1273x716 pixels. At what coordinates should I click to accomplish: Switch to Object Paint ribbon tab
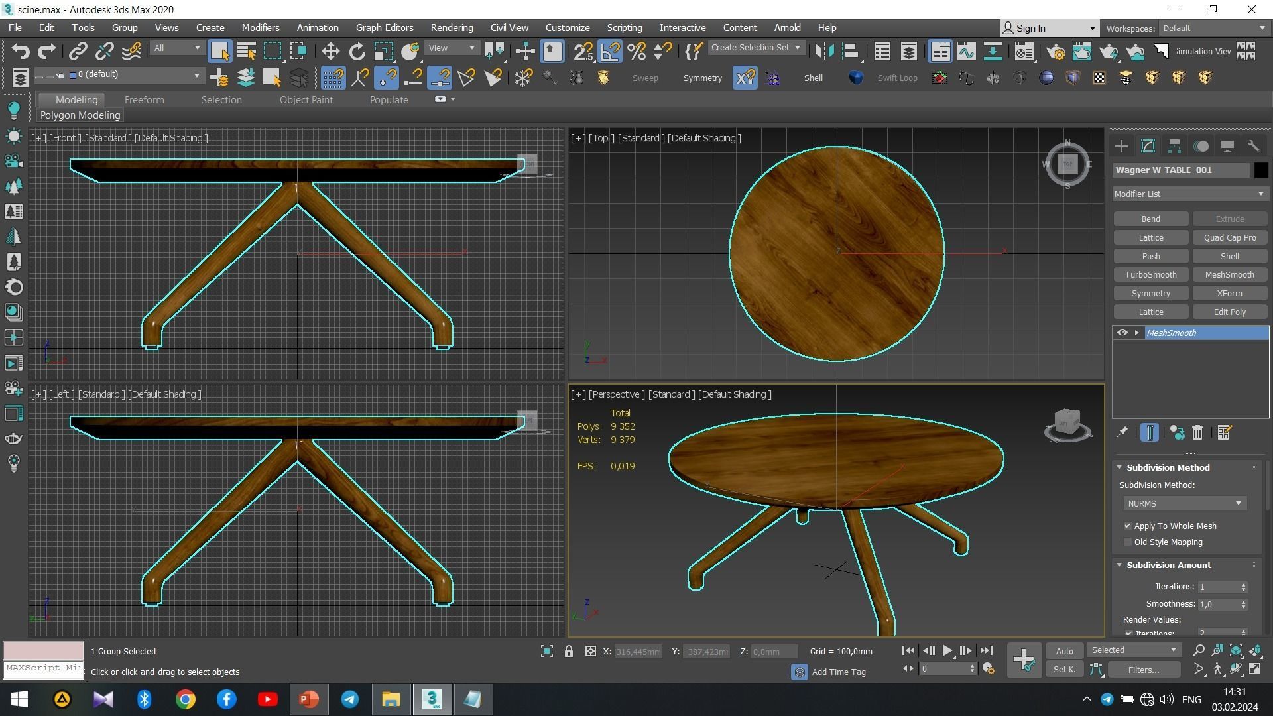point(306,99)
